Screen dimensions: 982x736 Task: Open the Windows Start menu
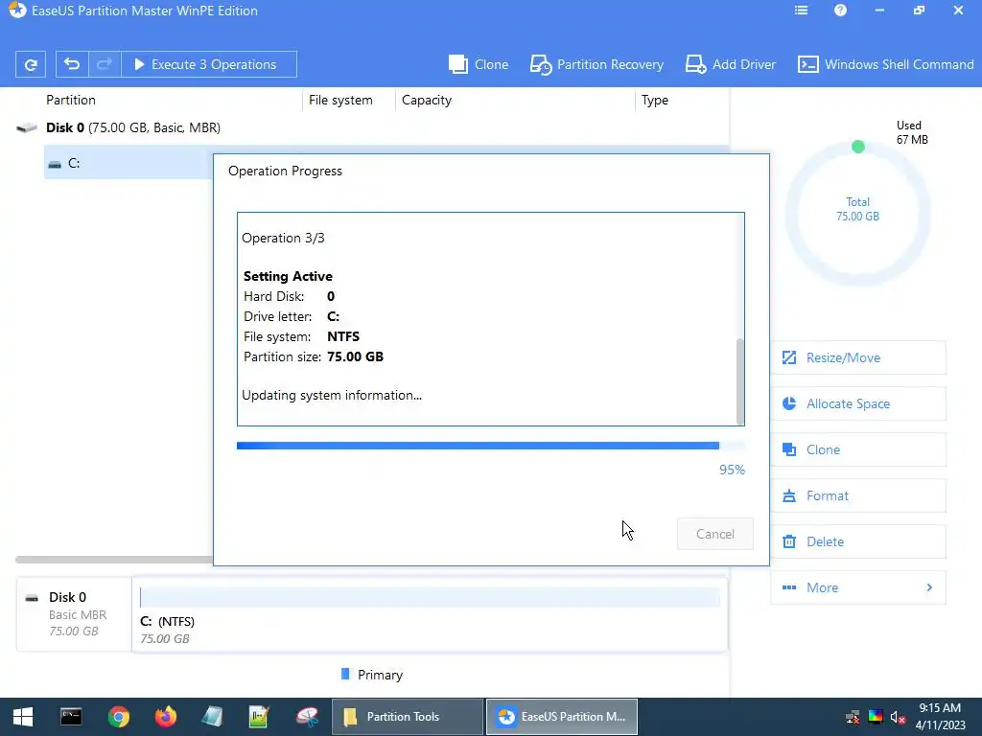[23, 717]
